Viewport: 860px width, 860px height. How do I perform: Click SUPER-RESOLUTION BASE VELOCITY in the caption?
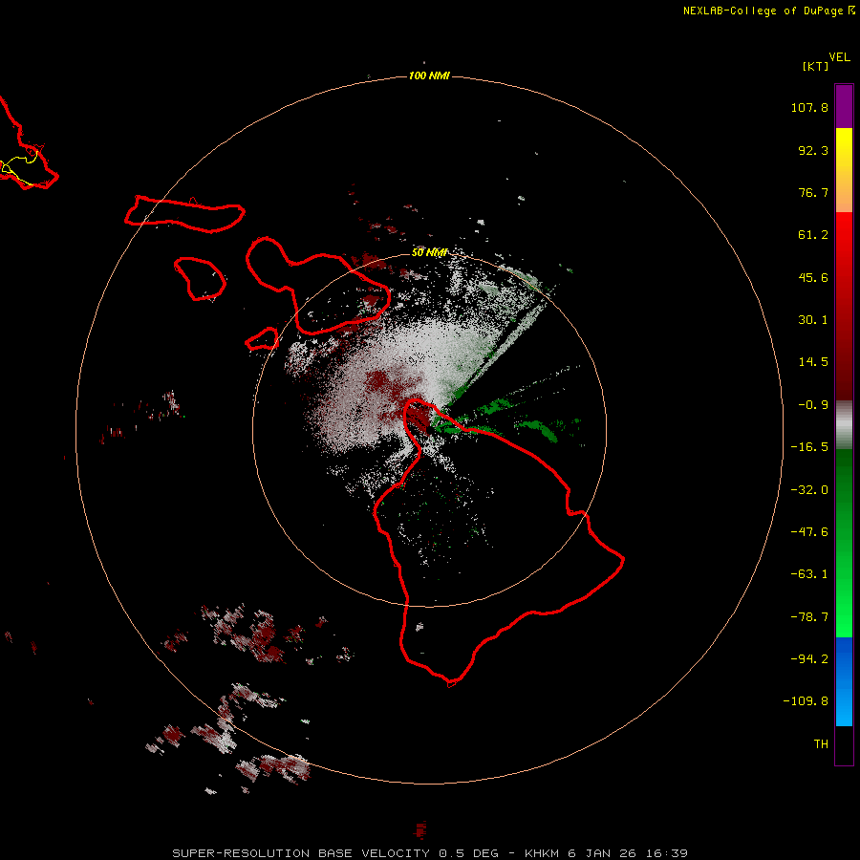pos(301,853)
